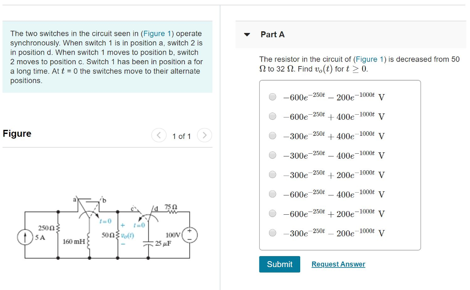Select answer −300e−250t + 200e−1000t V
This screenshot has height=290, width=470.
tap(272, 174)
